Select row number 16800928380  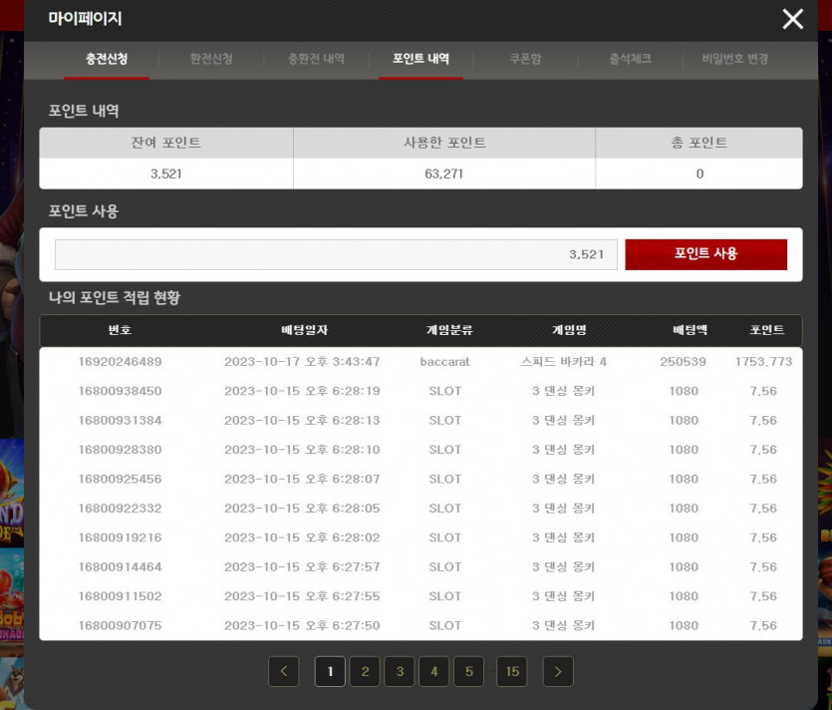click(120, 450)
